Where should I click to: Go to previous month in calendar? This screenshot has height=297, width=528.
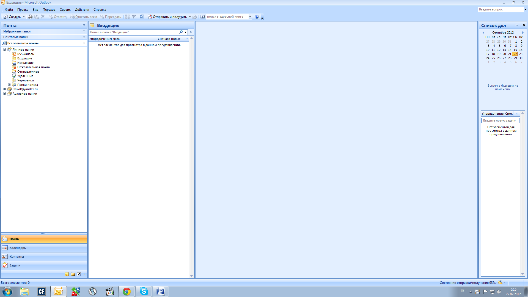[x=483, y=32]
